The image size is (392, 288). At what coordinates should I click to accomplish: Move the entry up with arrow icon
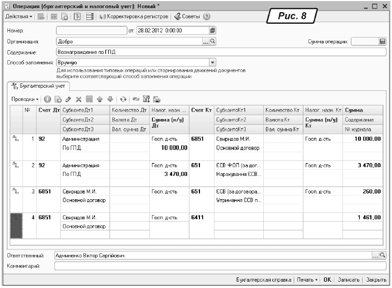tap(100, 99)
